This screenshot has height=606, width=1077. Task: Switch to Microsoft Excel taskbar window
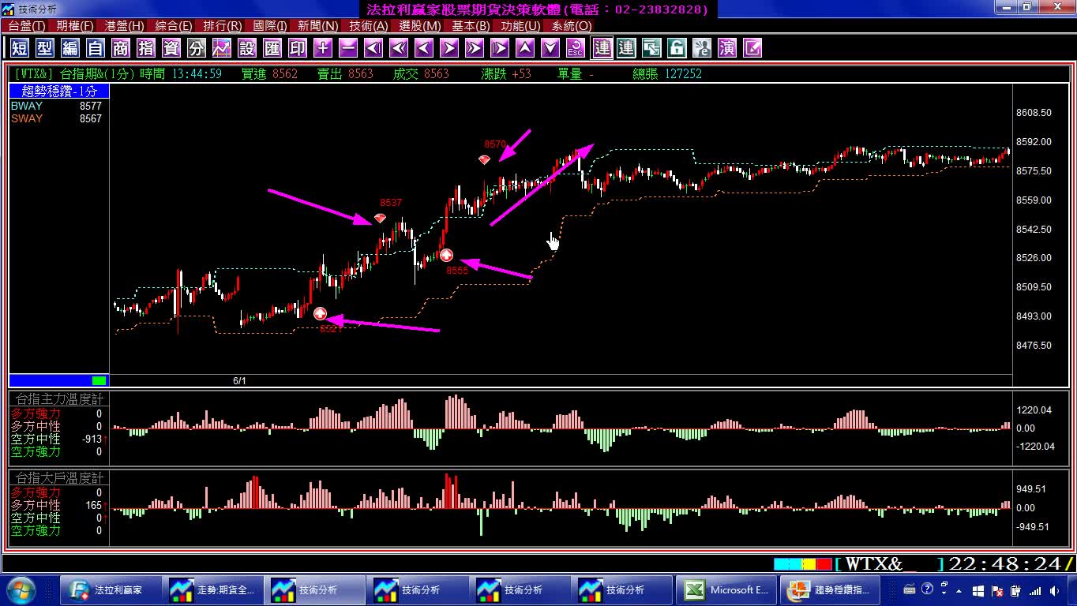coord(726,589)
